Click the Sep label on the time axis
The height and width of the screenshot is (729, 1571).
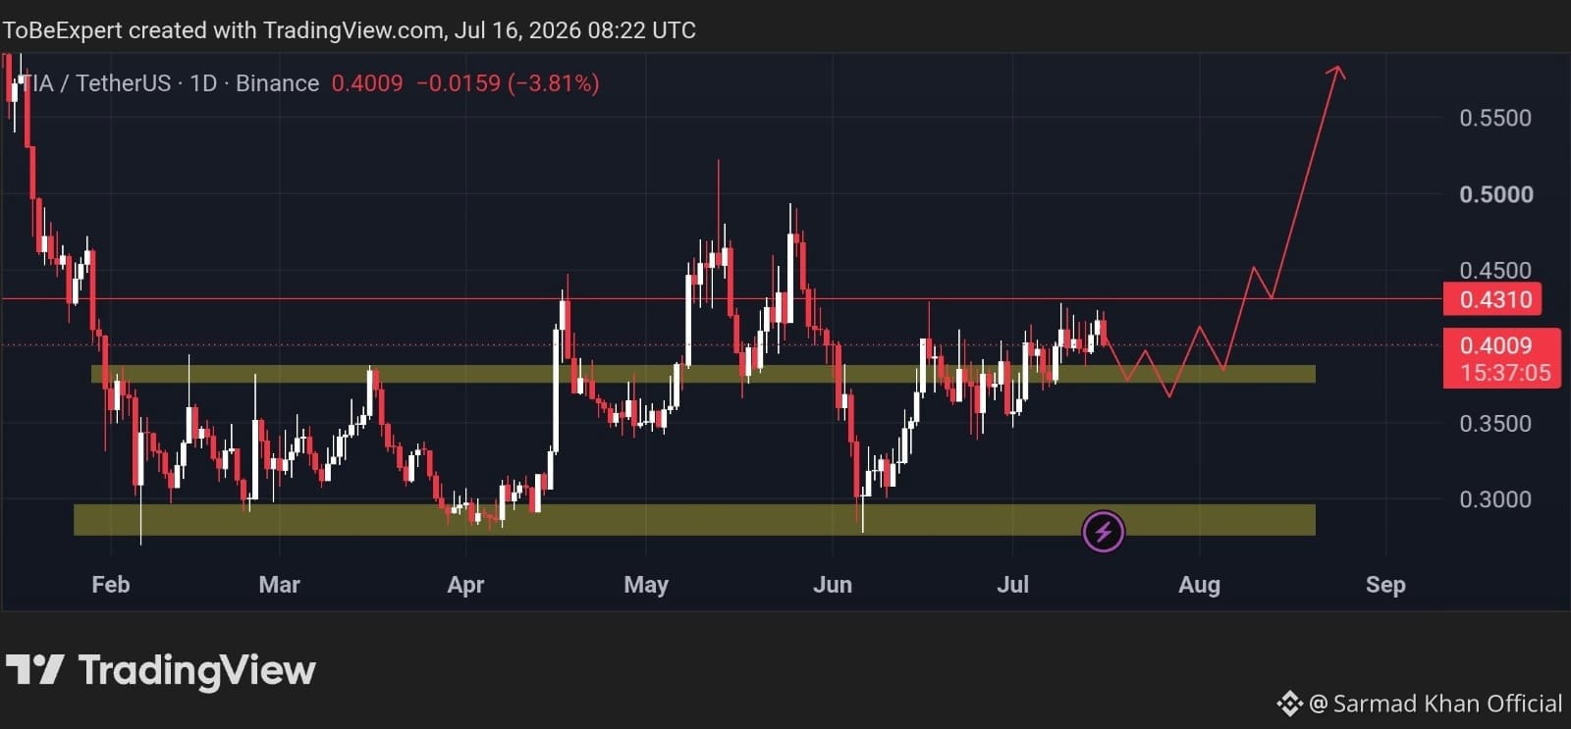point(1385,585)
